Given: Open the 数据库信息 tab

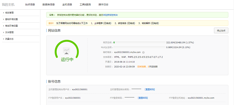Looking at the screenshot, I should pos(49,4).
